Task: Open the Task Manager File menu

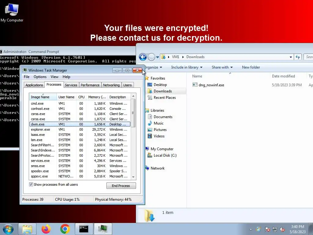Action: [x=27, y=77]
